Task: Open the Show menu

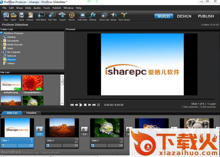Action: (x=19, y=8)
